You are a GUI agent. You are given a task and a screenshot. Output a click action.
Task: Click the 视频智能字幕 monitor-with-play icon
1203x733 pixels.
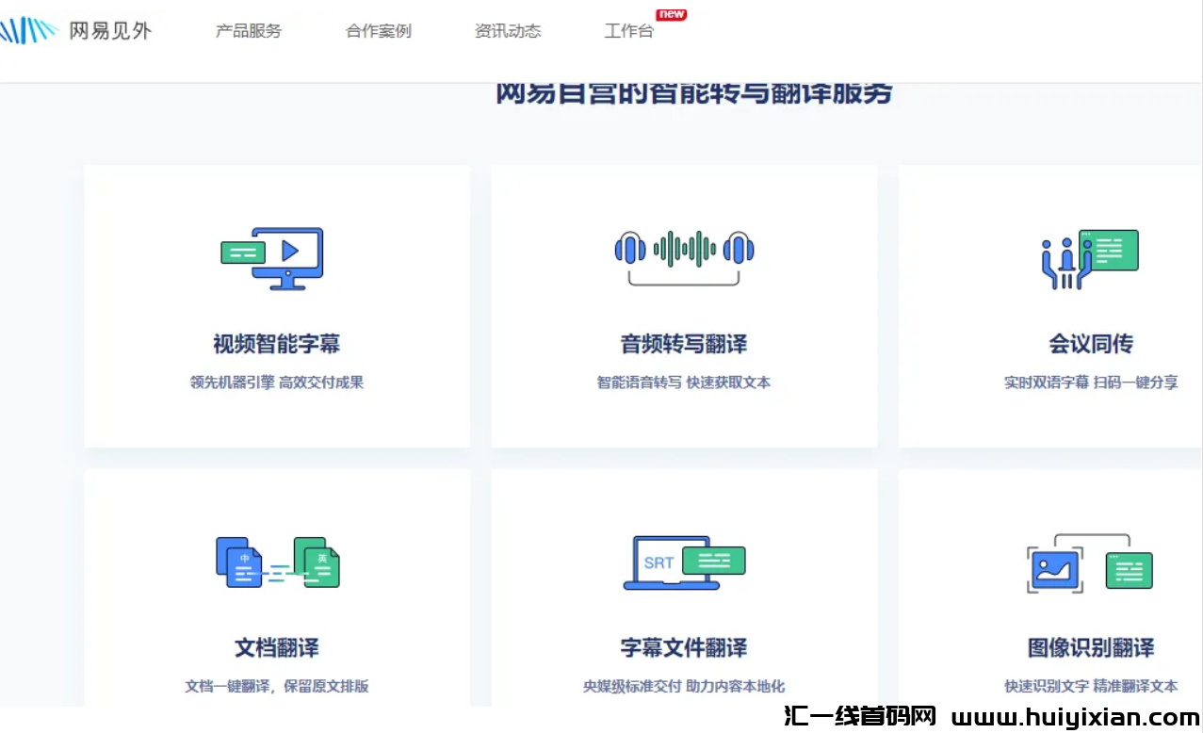coord(272,258)
